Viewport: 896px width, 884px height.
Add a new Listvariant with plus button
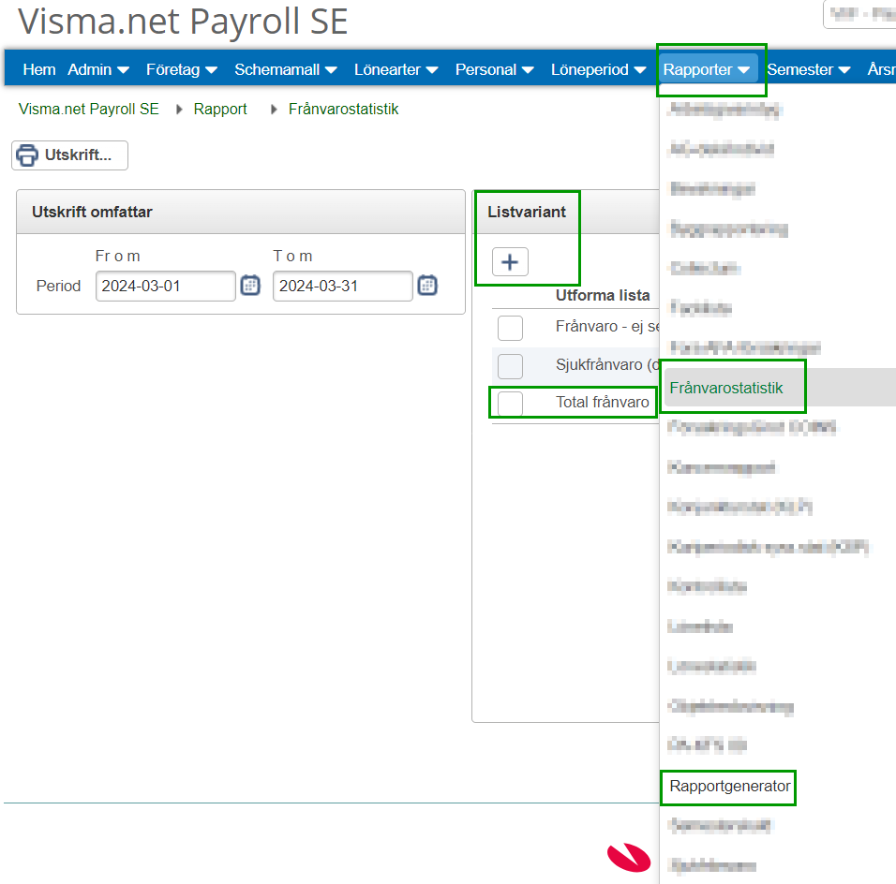coord(510,262)
